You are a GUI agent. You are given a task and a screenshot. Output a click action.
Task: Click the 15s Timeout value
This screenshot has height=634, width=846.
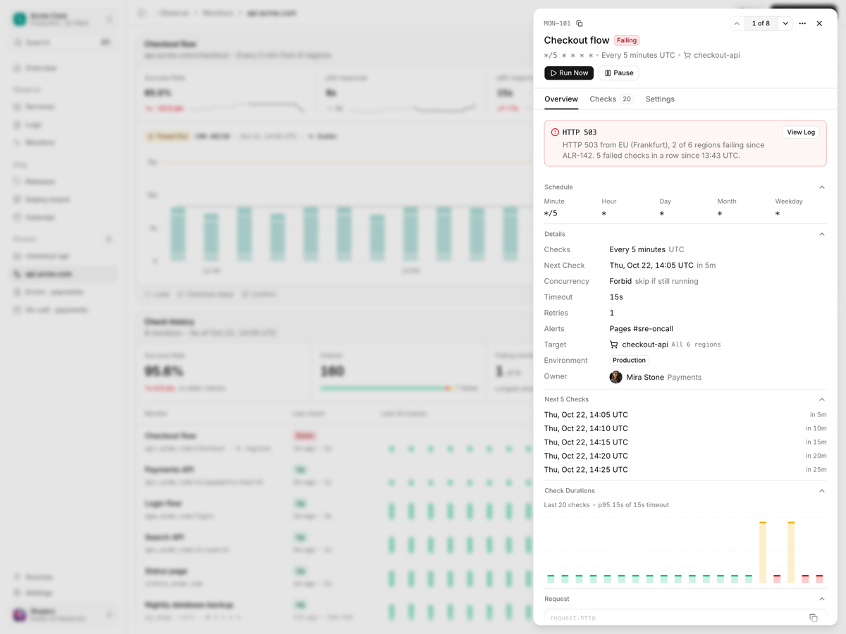tap(616, 297)
